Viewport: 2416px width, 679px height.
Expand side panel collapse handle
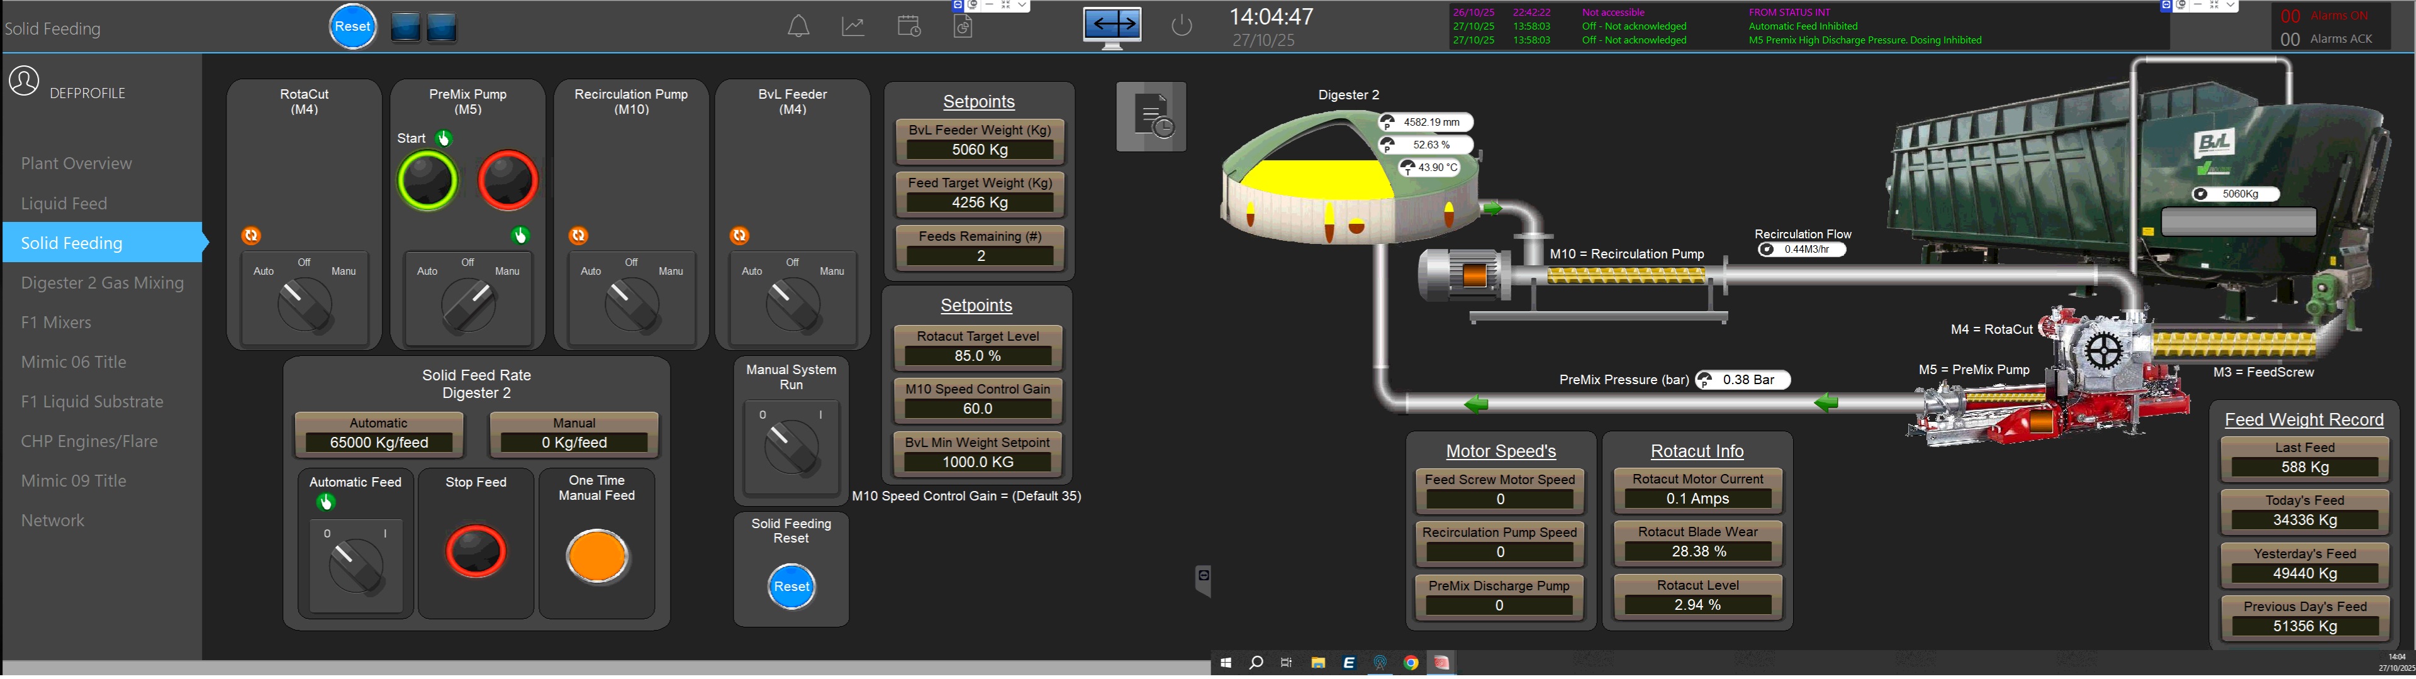pyautogui.click(x=1204, y=578)
